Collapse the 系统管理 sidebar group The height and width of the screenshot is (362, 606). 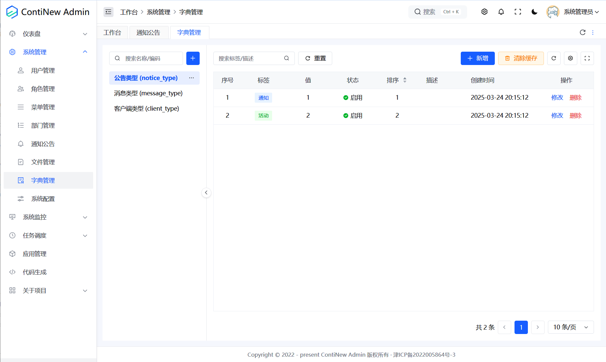(x=48, y=52)
